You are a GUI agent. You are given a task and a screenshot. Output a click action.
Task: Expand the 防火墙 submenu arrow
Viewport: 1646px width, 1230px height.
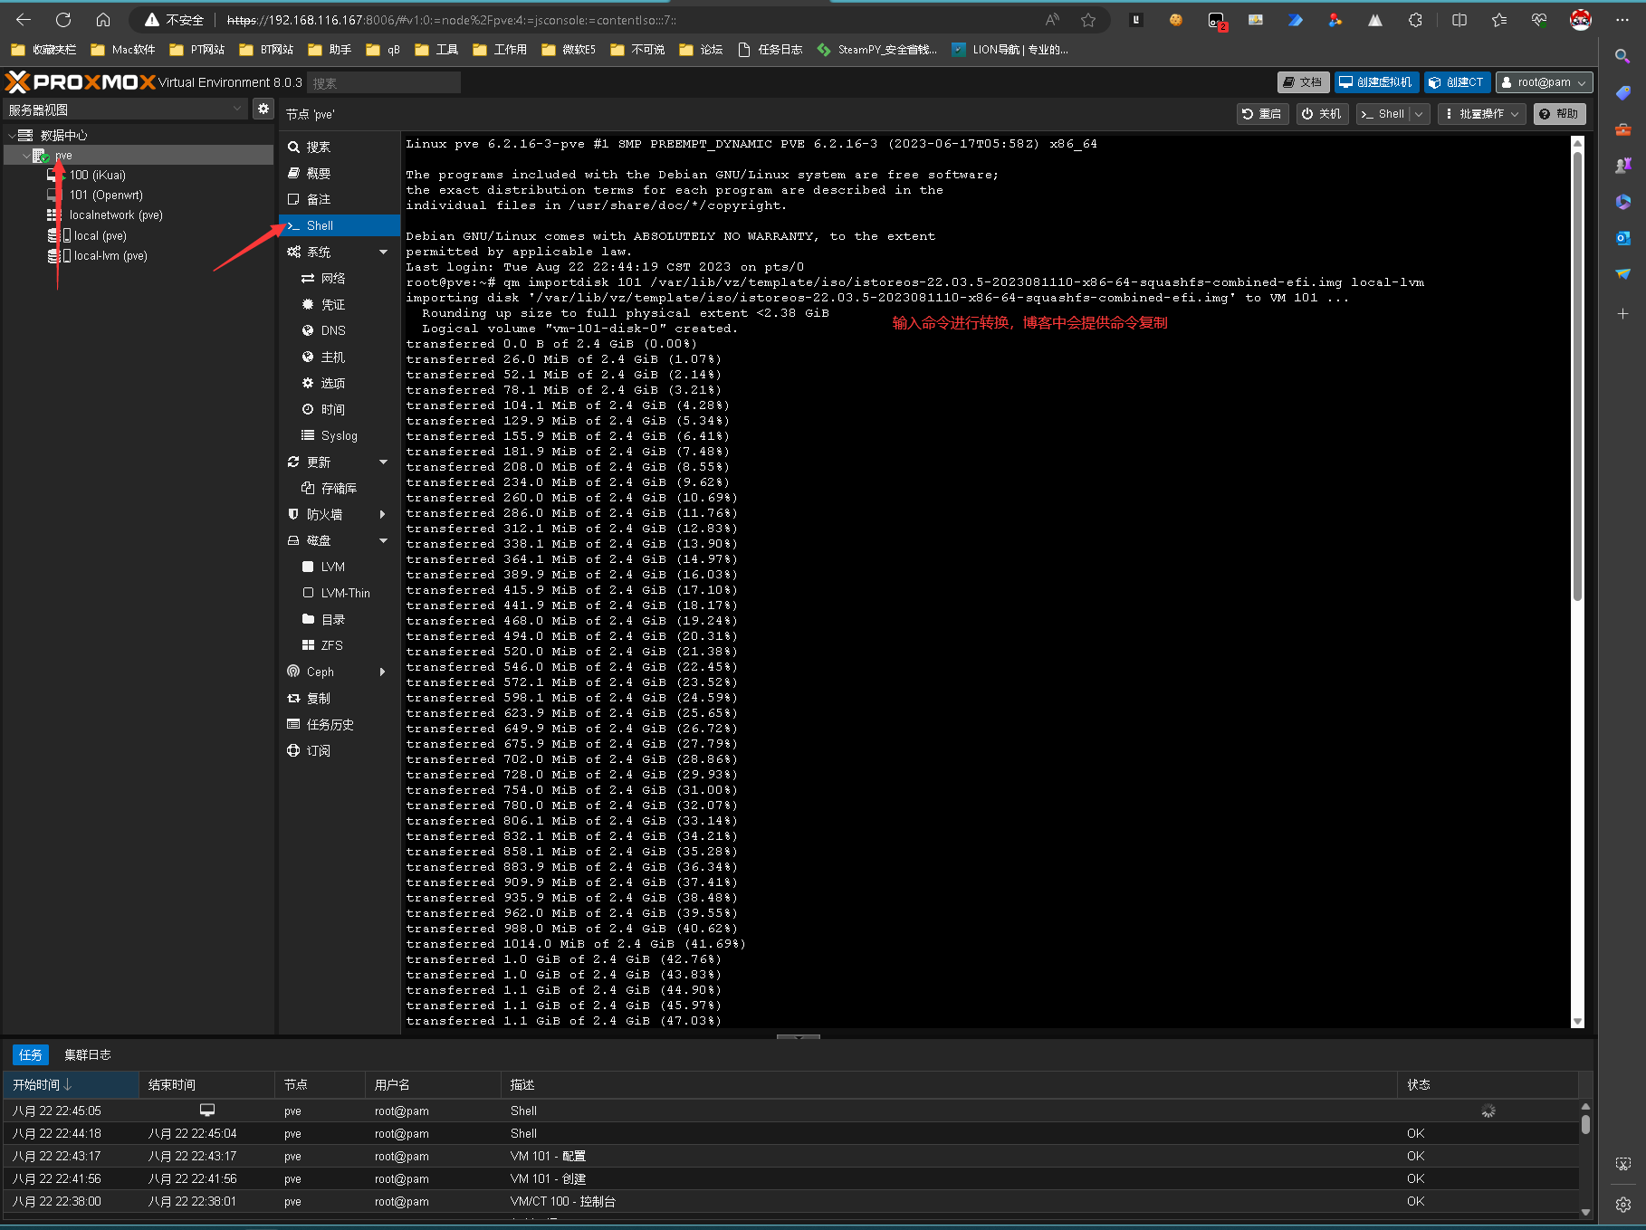pyautogui.click(x=383, y=514)
